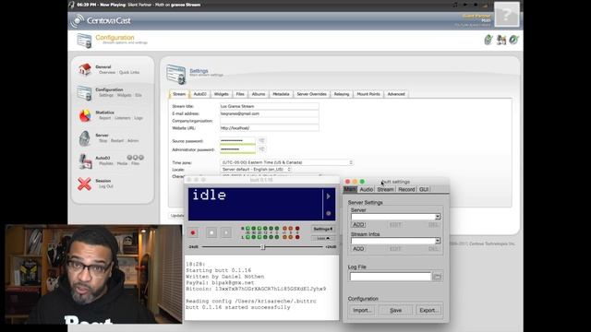Viewport: 591px width, 332px height.
Task: Click the CentovaCast logo in header
Action: click(101, 20)
